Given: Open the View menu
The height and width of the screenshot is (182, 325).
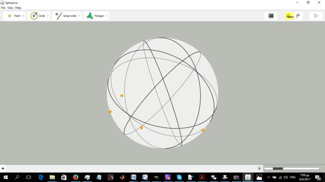Looking at the screenshot, I should [11, 8].
